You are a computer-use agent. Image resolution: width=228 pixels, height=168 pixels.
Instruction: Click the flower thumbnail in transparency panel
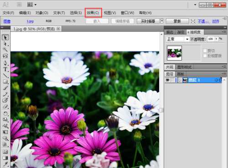click(174, 53)
